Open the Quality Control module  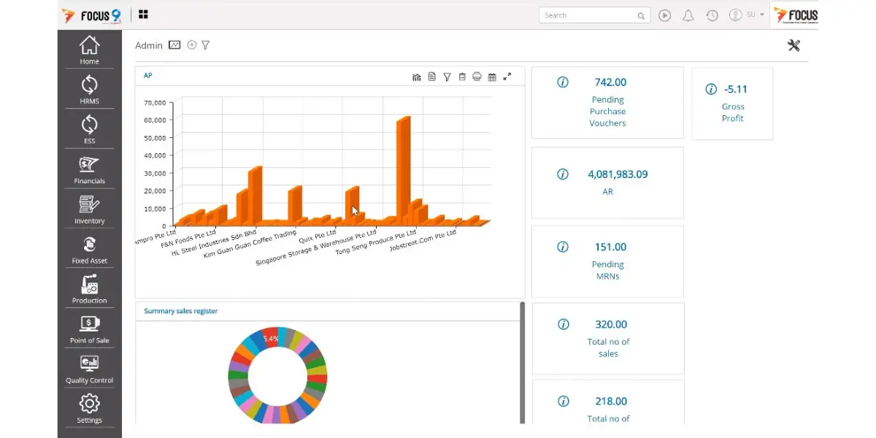(89, 369)
